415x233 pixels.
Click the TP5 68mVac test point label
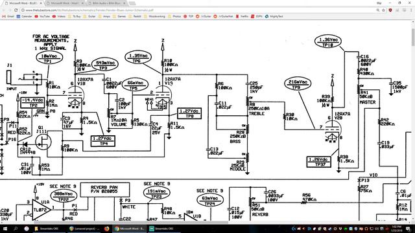pyautogui.click(x=136, y=85)
